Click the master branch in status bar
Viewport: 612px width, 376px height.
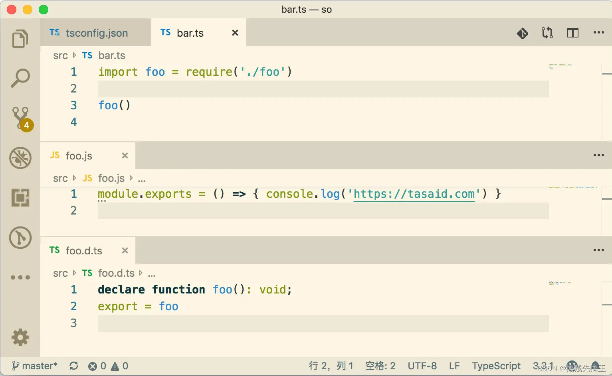(35, 366)
